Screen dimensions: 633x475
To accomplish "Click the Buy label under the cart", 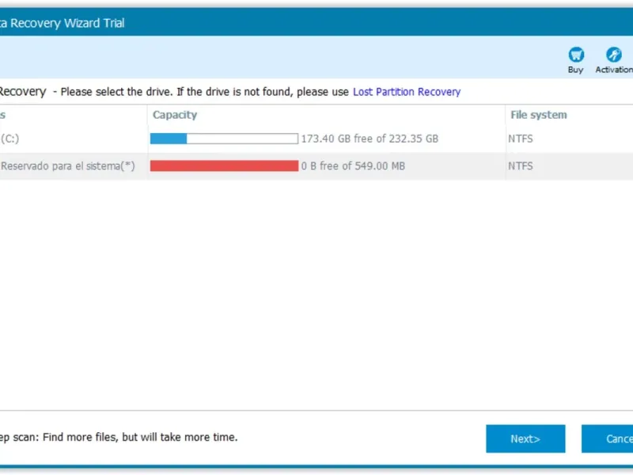I will pyautogui.click(x=576, y=70).
